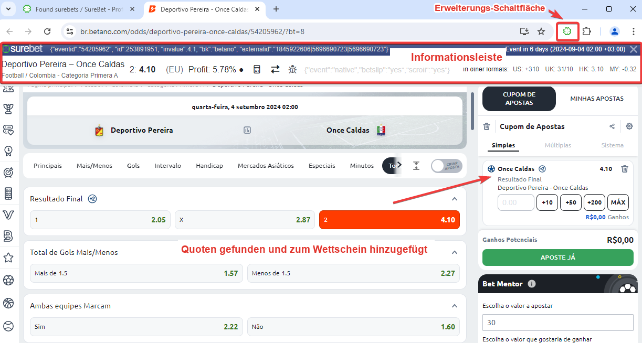Image resolution: width=642 pixels, height=343 pixels.
Task: Open the heart coupon icon in sidebar
Action: (8, 130)
